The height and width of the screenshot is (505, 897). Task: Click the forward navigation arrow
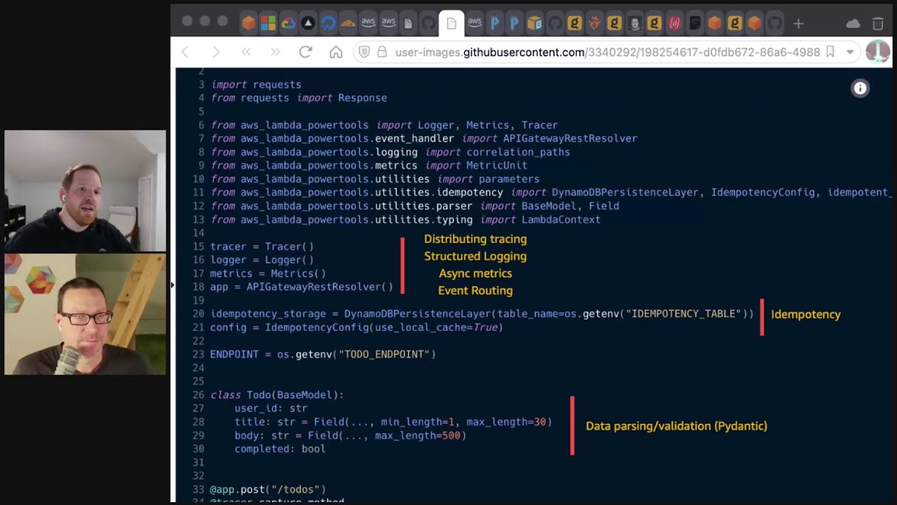coord(216,52)
